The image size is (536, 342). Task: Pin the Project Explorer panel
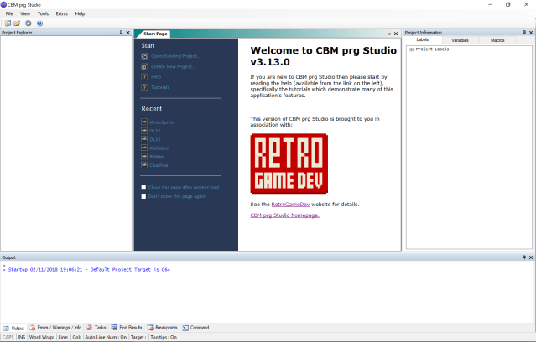click(121, 33)
